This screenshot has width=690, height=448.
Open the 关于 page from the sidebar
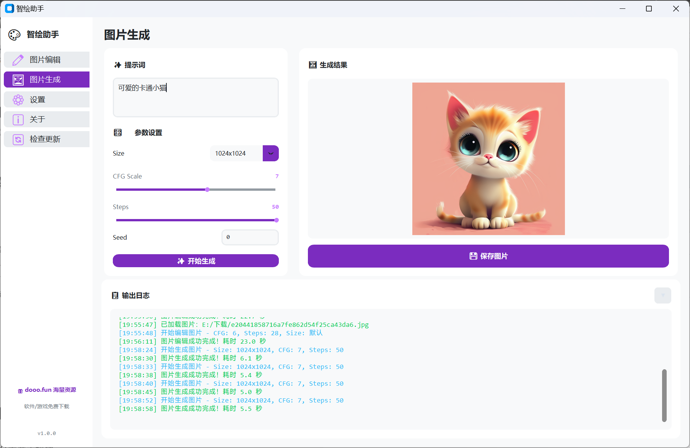click(46, 119)
